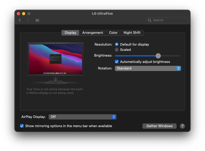Viewport: 205px width, 151px height.
Task: Click the forward chevron arrow
Action: [28, 20]
